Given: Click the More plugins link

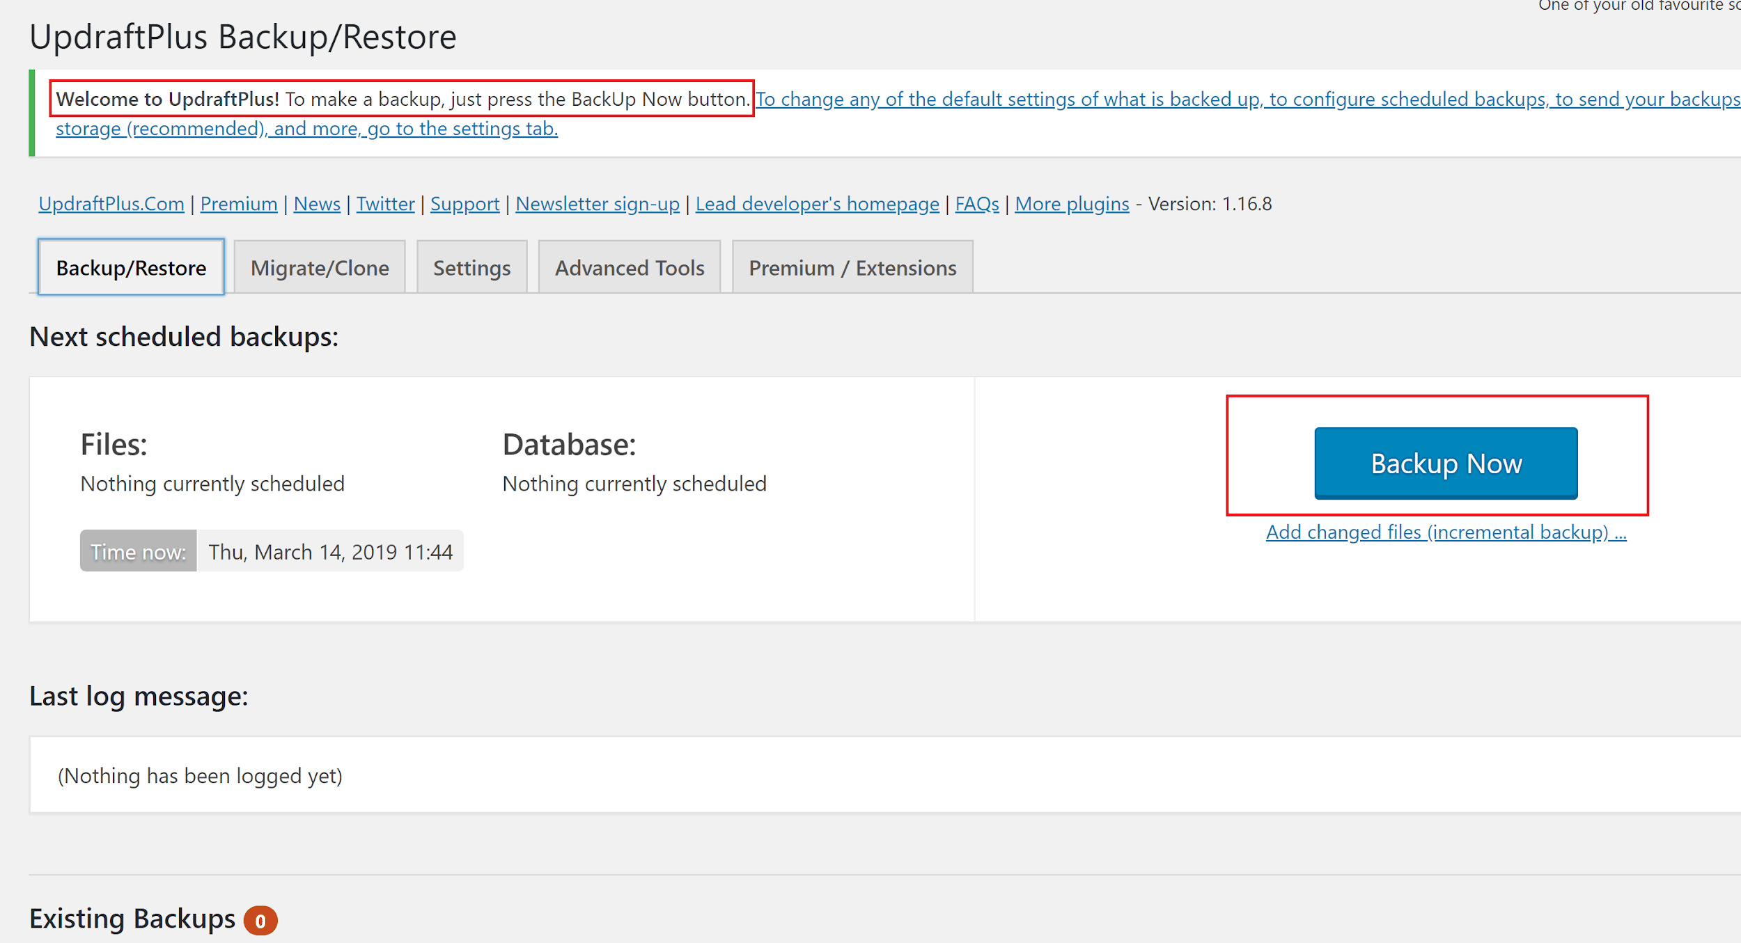Looking at the screenshot, I should pyautogui.click(x=1071, y=204).
